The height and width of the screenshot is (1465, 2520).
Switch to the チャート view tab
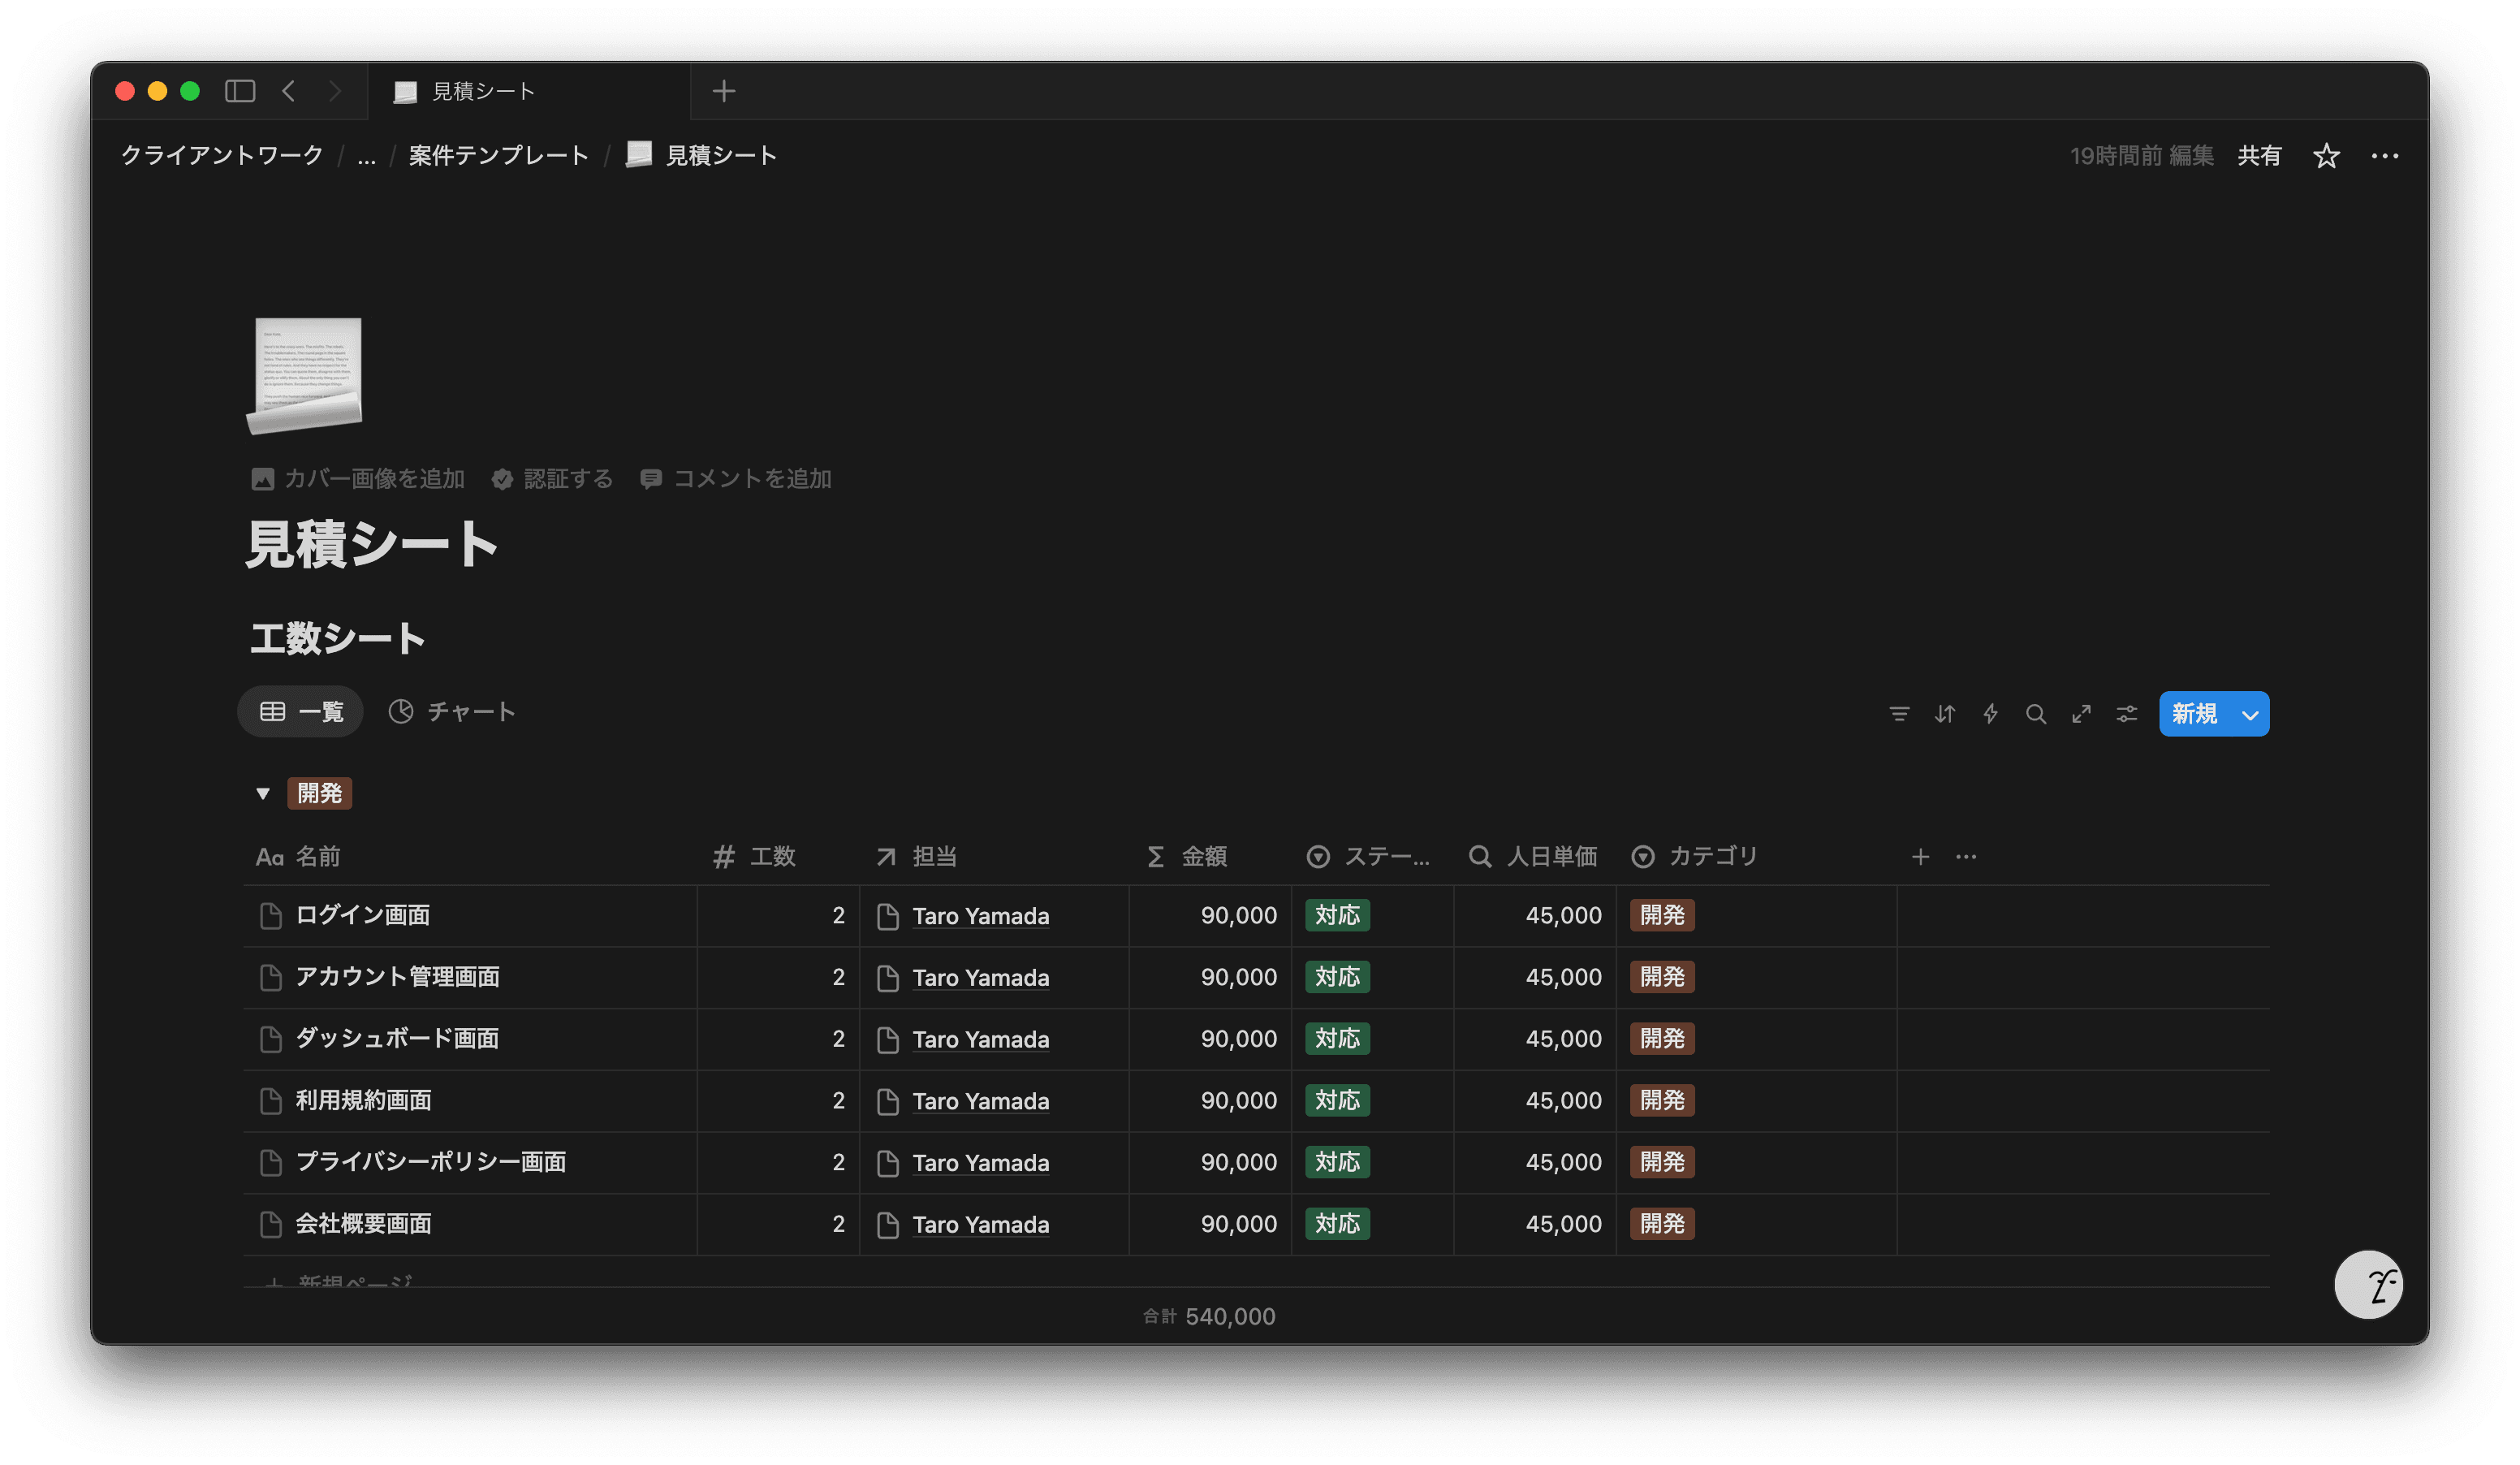click(452, 712)
